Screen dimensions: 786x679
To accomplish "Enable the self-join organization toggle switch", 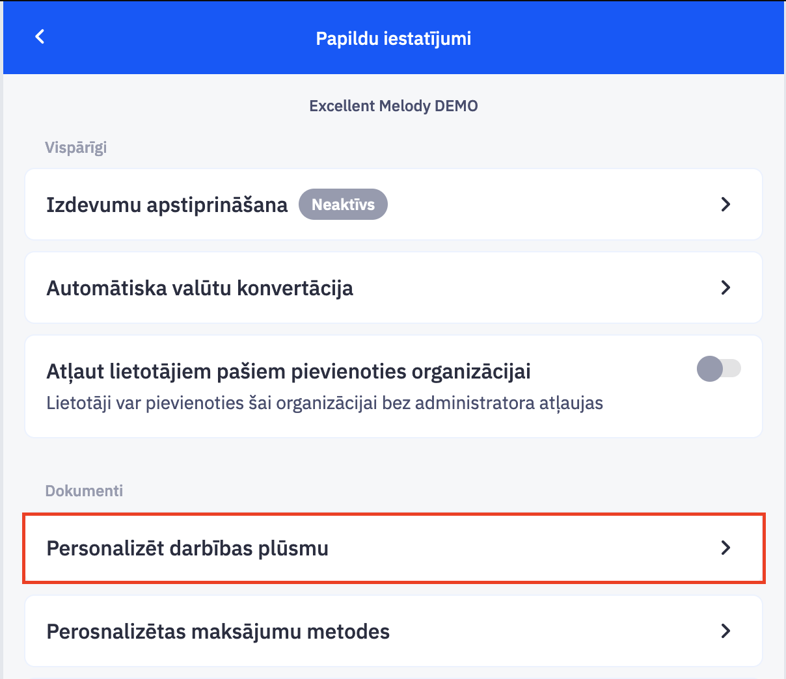I will [718, 369].
